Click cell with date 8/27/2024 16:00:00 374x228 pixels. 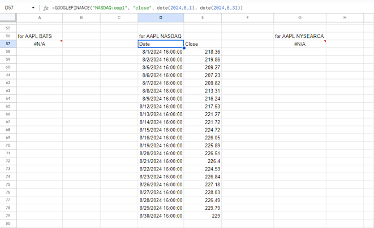pos(161,192)
